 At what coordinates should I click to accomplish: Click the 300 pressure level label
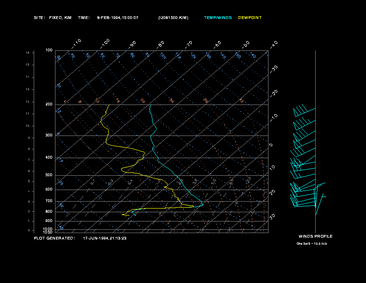click(x=49, y=135)
